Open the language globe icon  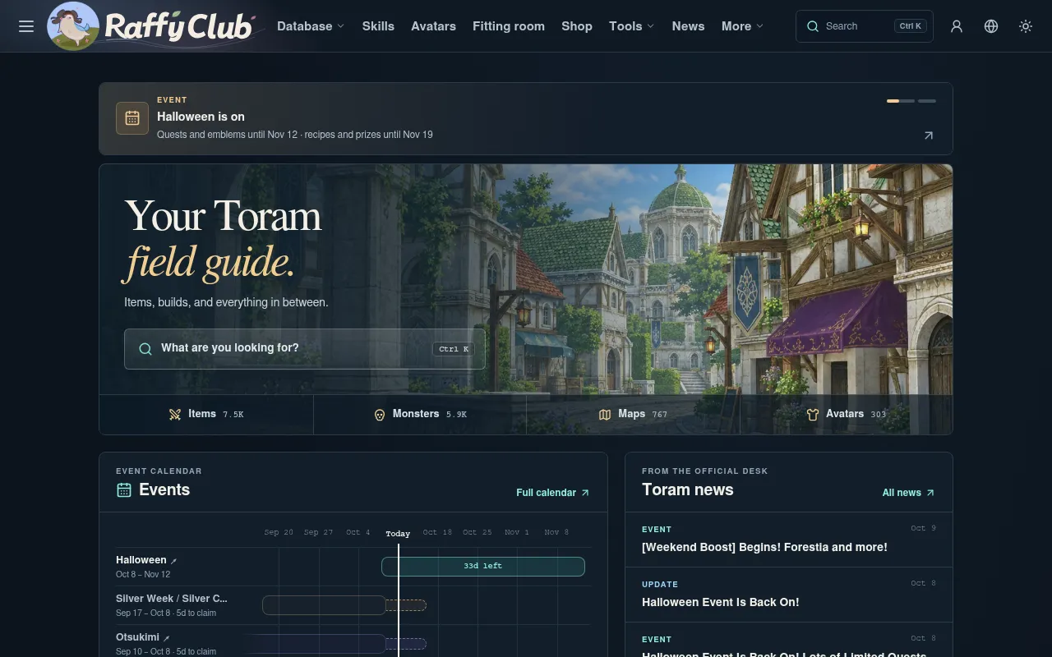click(991, 26)
